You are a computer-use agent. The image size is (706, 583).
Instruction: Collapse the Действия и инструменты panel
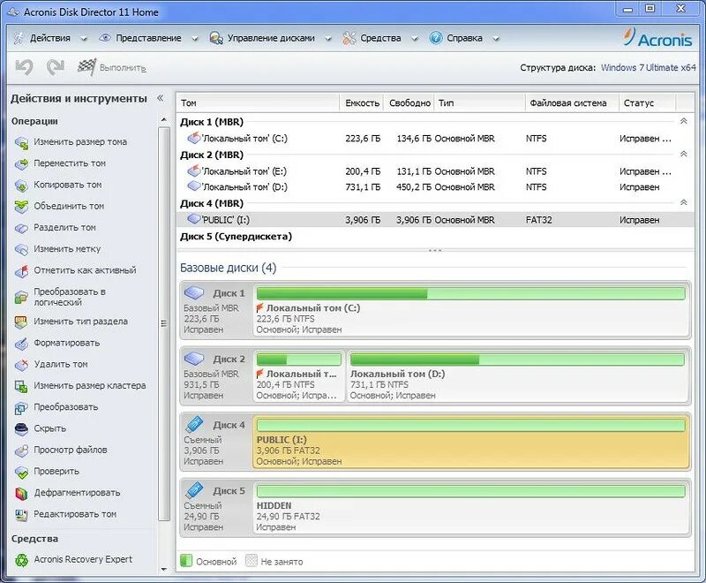(160, 98)
